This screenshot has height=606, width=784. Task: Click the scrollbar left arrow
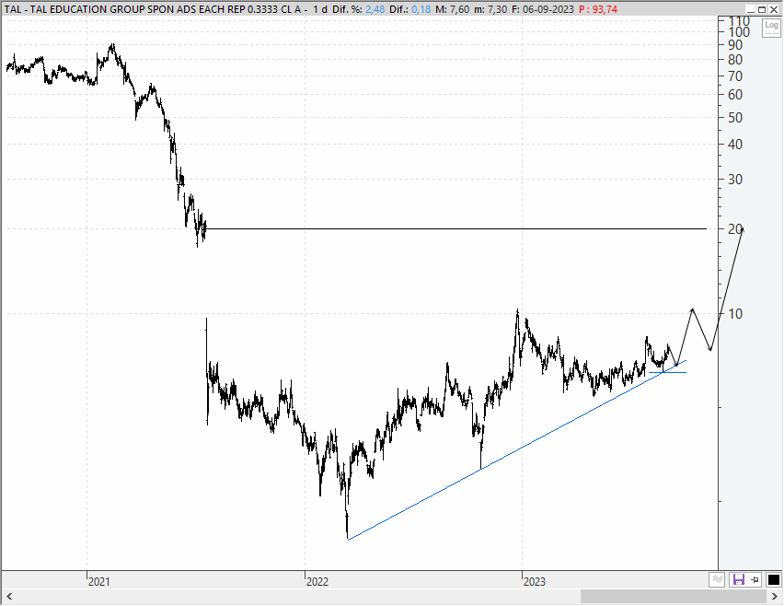pos(8,596)
